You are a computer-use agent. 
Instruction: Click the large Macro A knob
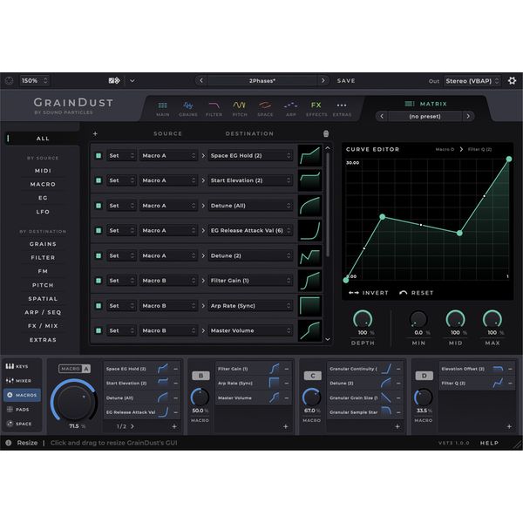click(74, 401)
